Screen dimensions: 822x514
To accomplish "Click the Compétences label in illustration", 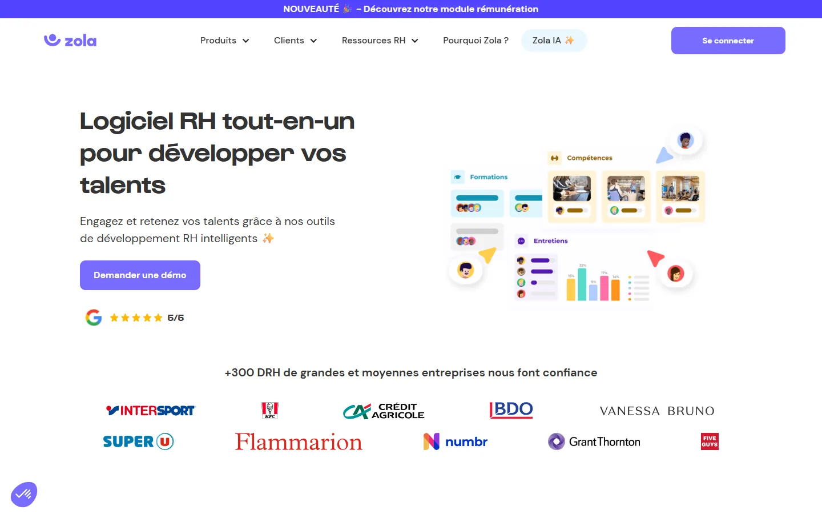I will tap(590, 158).
